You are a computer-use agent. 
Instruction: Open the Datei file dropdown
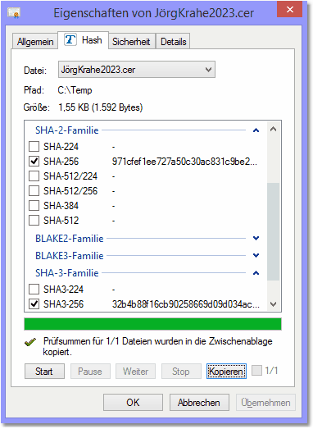pos(136,70)
